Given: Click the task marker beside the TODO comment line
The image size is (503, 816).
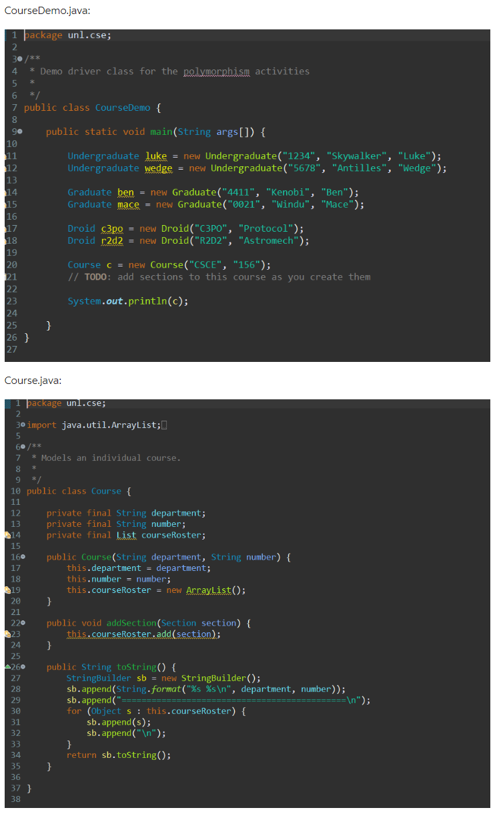Looking at the screenshot, I should [6, 276].
